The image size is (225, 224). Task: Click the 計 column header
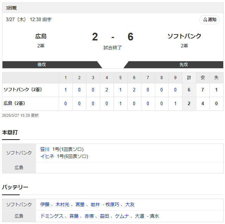coord(189,78)
